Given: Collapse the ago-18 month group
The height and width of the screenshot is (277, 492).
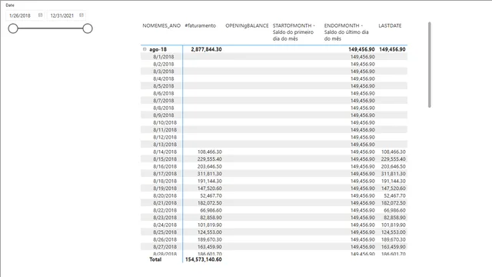Looking at the screenshot, I should pyautogui.click(x=145, y=49).
